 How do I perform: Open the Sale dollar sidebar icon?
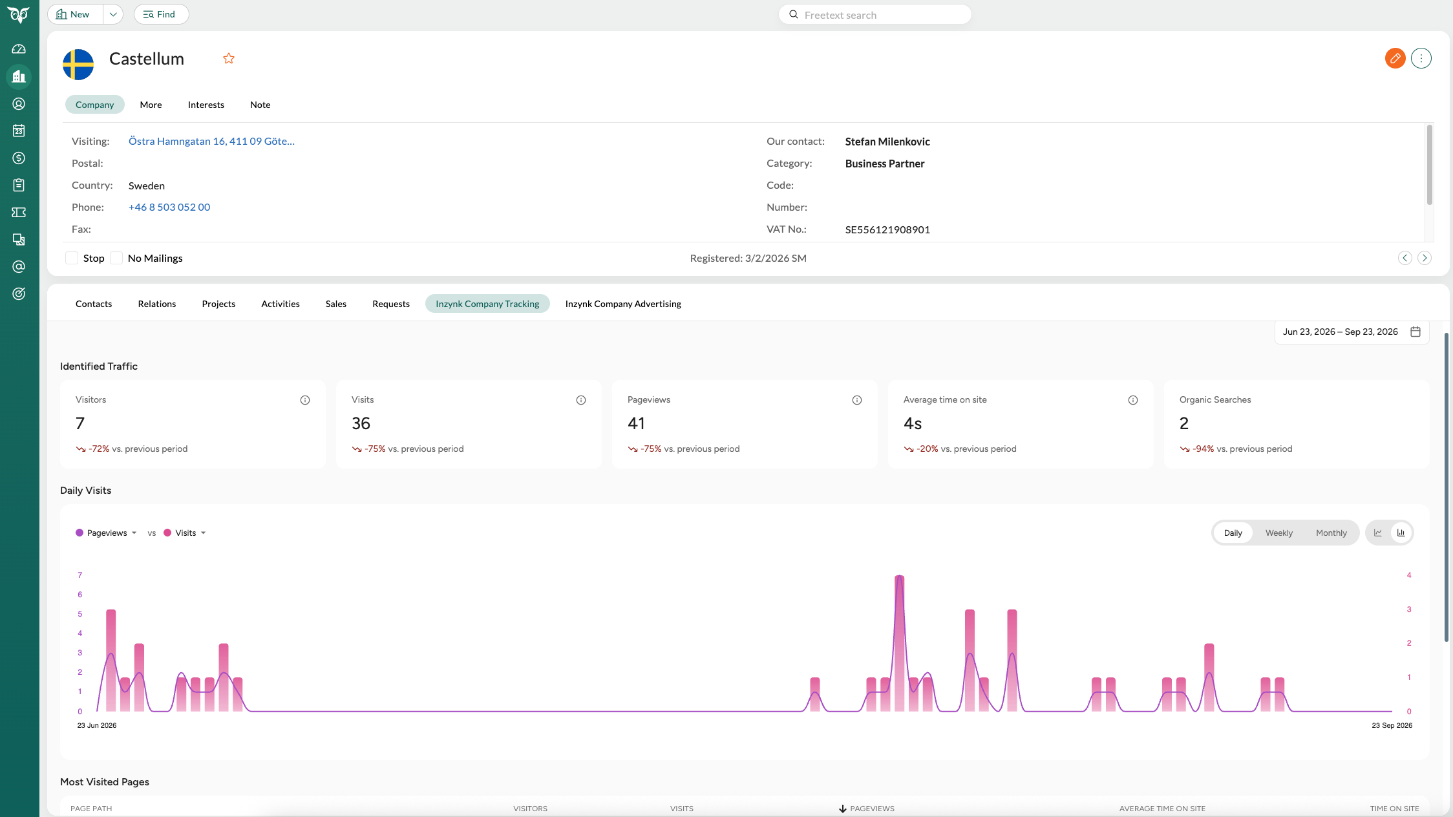[19, 158]
